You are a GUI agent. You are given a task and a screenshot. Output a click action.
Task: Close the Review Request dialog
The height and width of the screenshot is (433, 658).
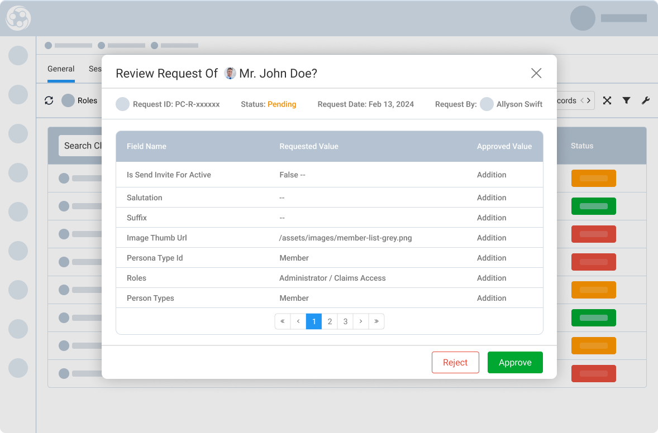(536, 73)
